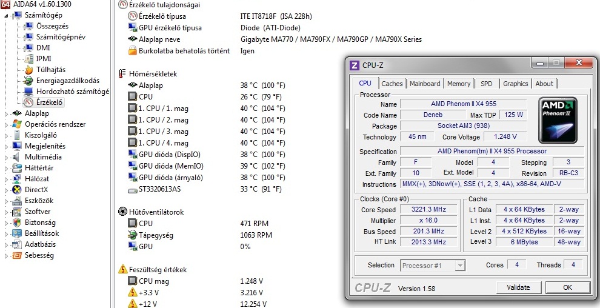Image resolution: width=600 pixels, height=308 pixels.
Task: Expand the Megjelenítés tree node
Action: tap(6, 146)
